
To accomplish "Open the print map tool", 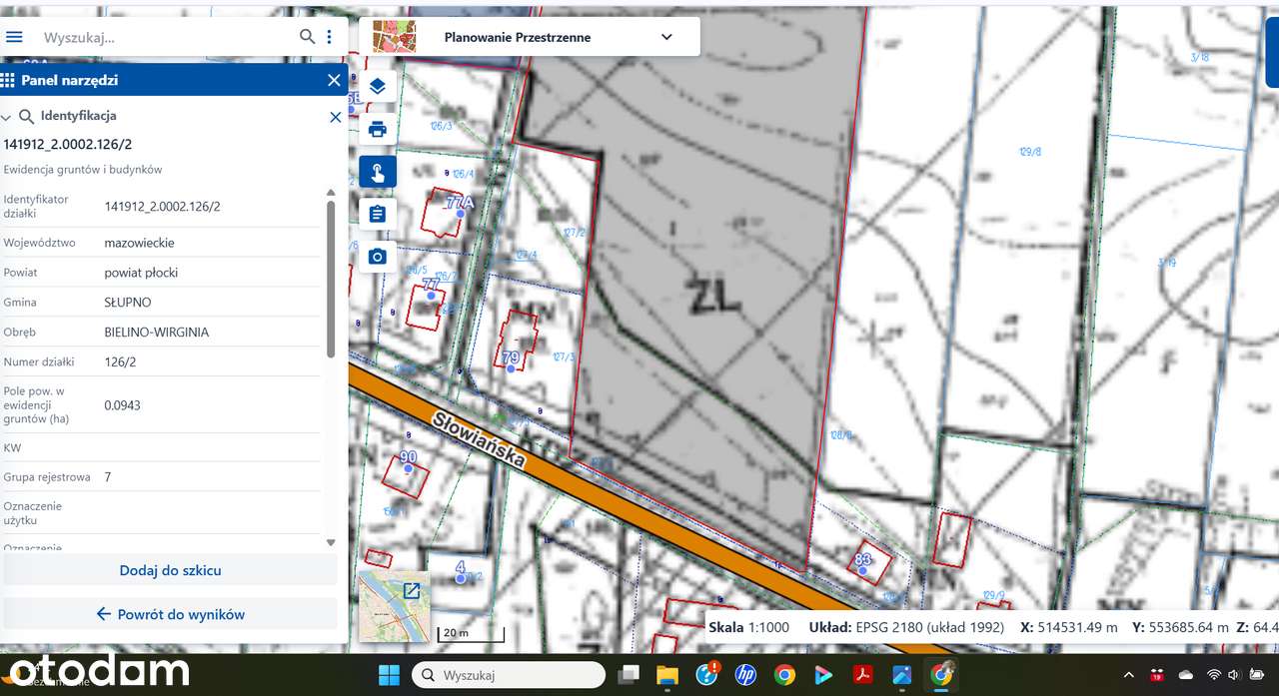I will pyautogui.click(x=378, y=129).
